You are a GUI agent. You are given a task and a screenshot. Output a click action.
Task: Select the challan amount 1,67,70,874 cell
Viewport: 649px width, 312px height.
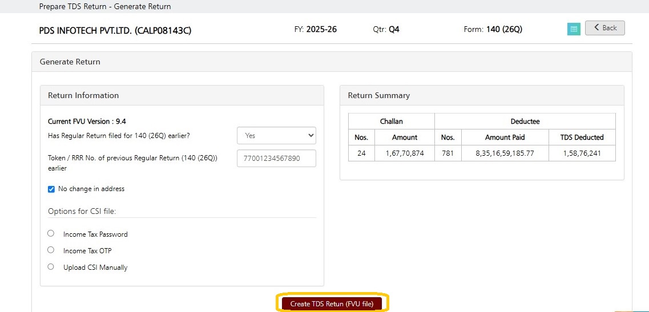coord(405,153)
